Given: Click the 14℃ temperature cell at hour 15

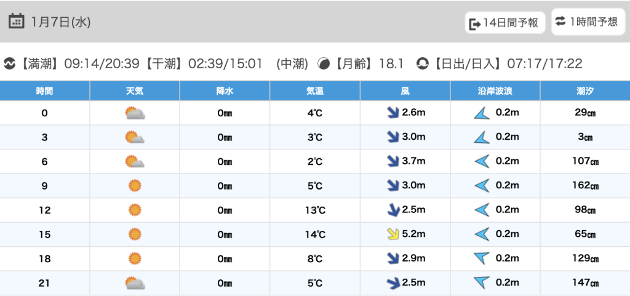Looking at the screenshot, I should [315, 234].
